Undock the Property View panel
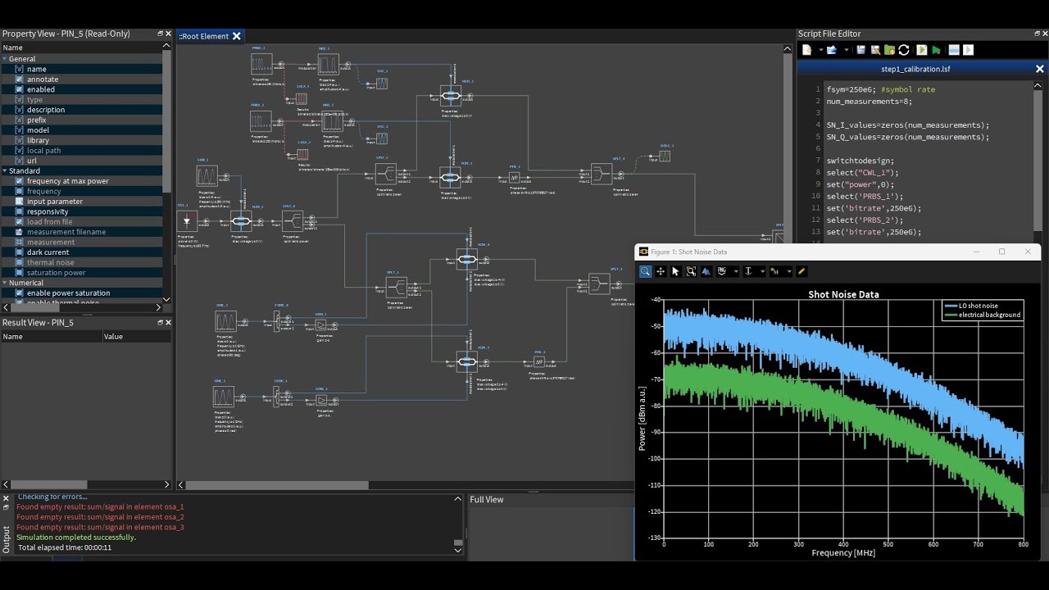This screenshot has height=590, width=1049. [x=161, y=34]
